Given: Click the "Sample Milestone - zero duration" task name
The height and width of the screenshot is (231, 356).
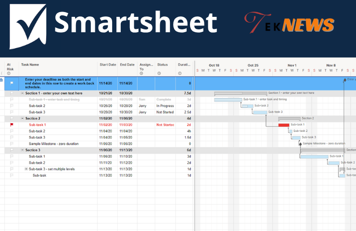Looking at the screenshot, I should coord(53,144).
